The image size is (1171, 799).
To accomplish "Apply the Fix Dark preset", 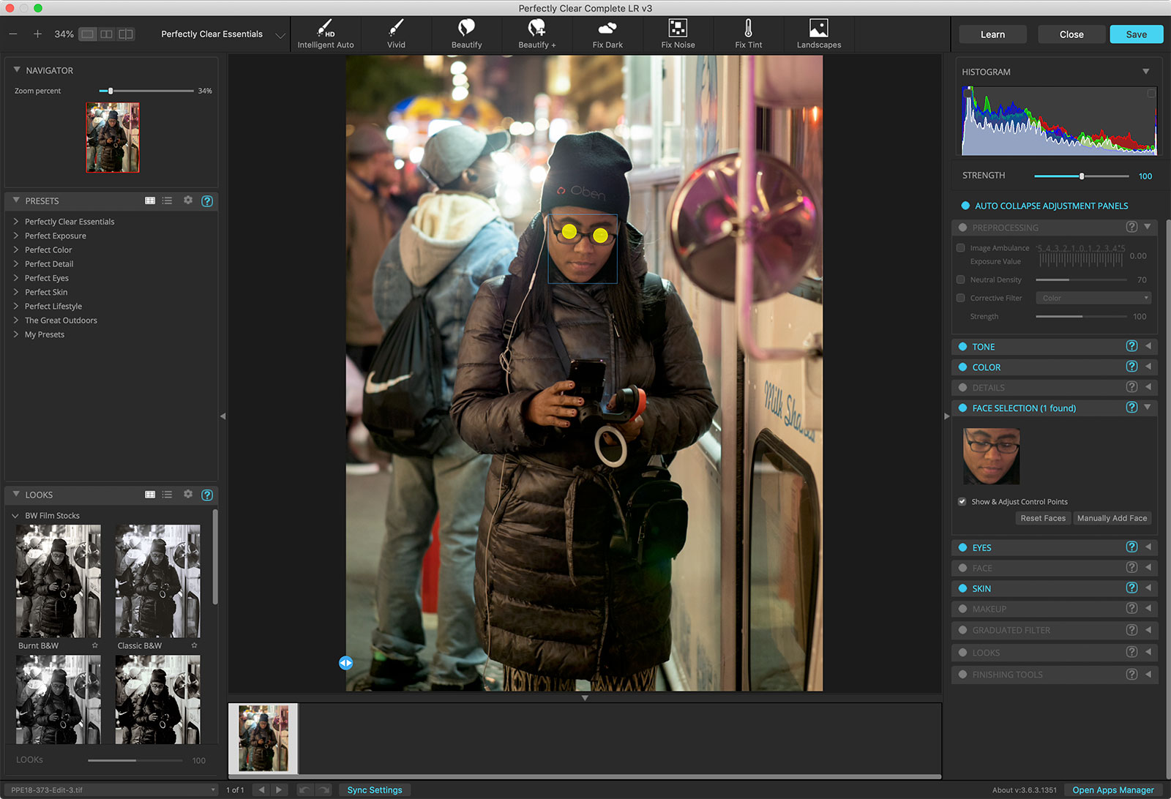I will coord(607,34).
